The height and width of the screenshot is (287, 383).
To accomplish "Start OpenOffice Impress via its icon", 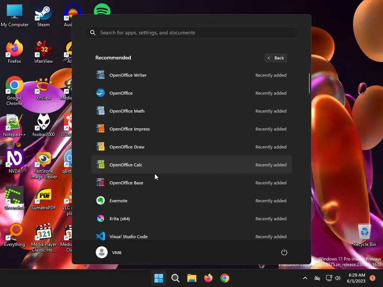I will pyautogui.click(x=100, y=129).
